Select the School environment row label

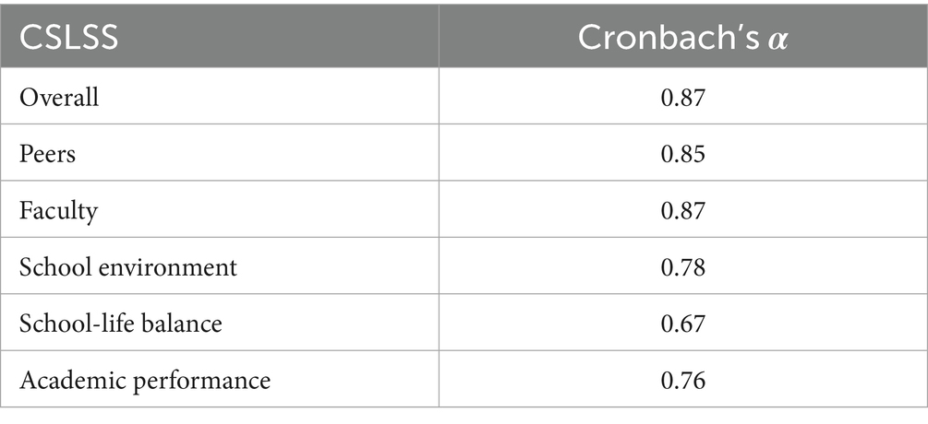127,267
